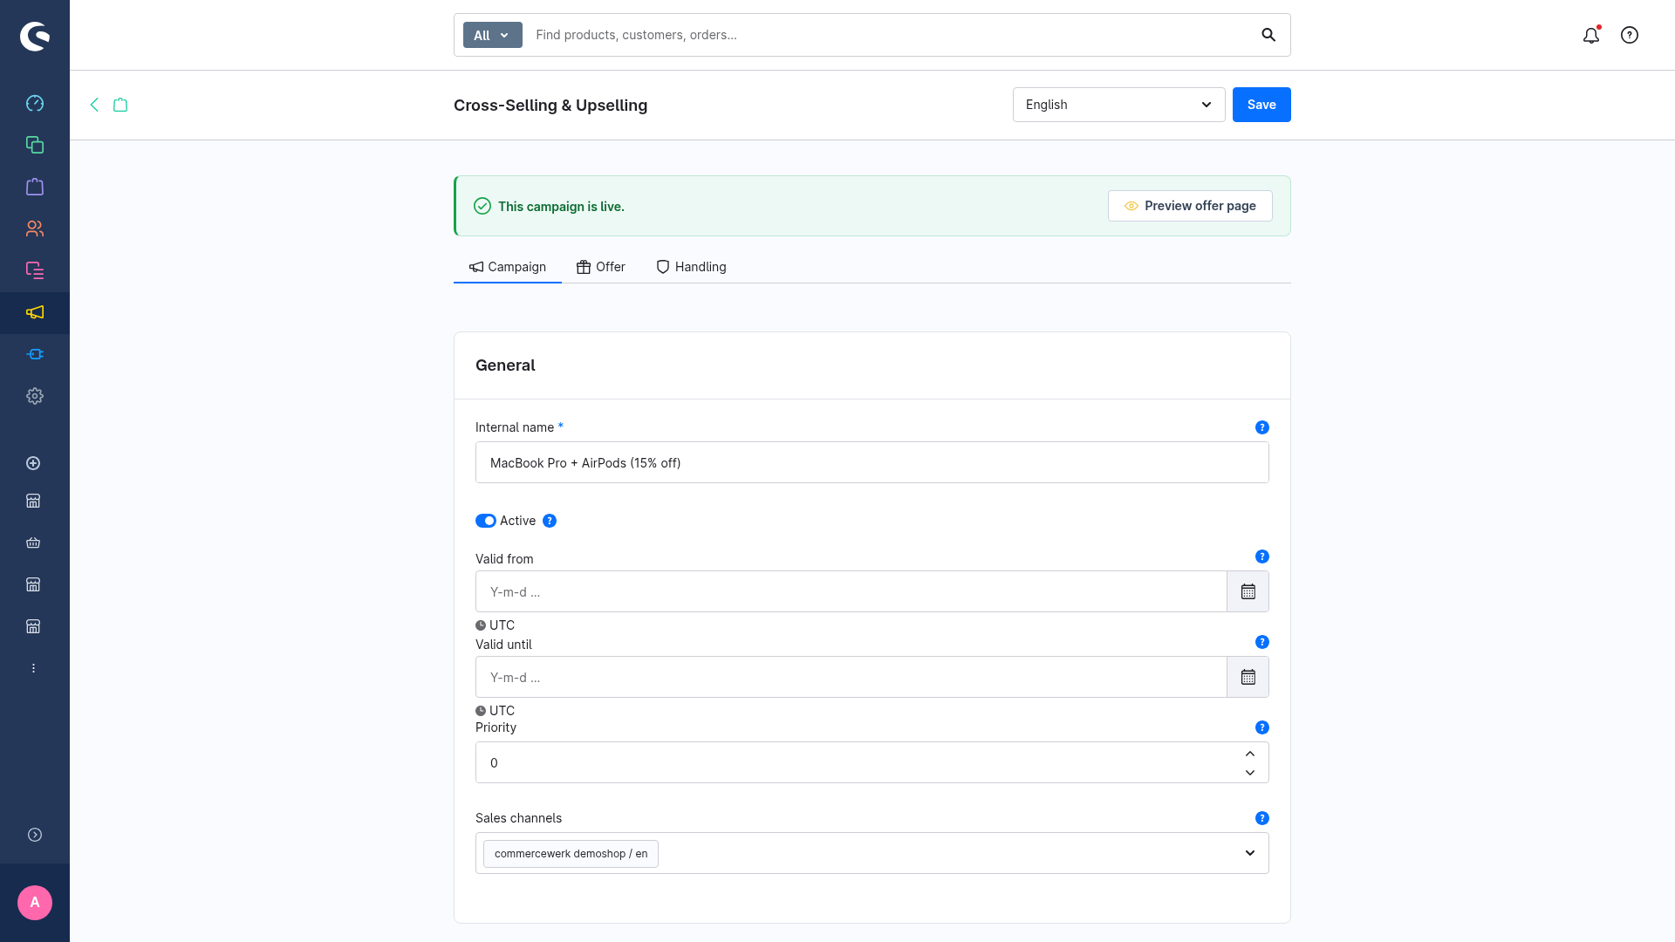The image size is (1675, 942).
Task: Add a new sales channel plus icon
Action: [33, 463]
